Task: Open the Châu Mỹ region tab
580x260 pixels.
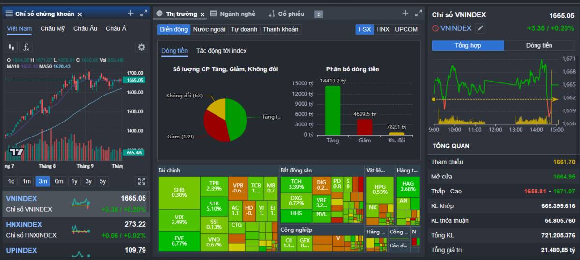Action: pyautogui.click(x=53, y=28)
